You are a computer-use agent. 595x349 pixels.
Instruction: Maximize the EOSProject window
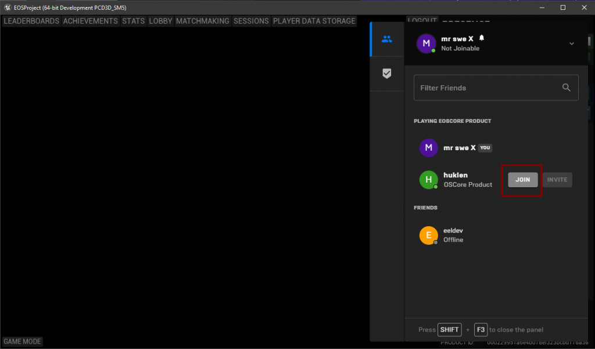point(562,8)
